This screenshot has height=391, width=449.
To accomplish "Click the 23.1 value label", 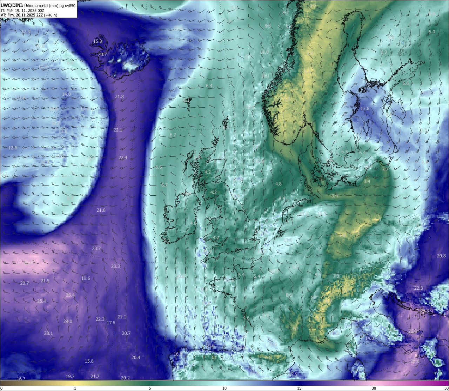I will (48, 333).
